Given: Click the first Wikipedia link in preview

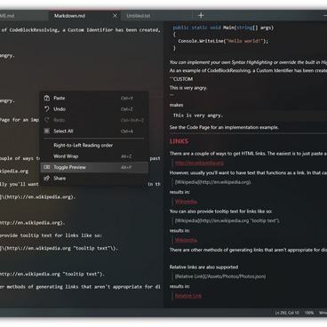Looking at the screenshot, I should pyautogui.click(x=186, y=202).
